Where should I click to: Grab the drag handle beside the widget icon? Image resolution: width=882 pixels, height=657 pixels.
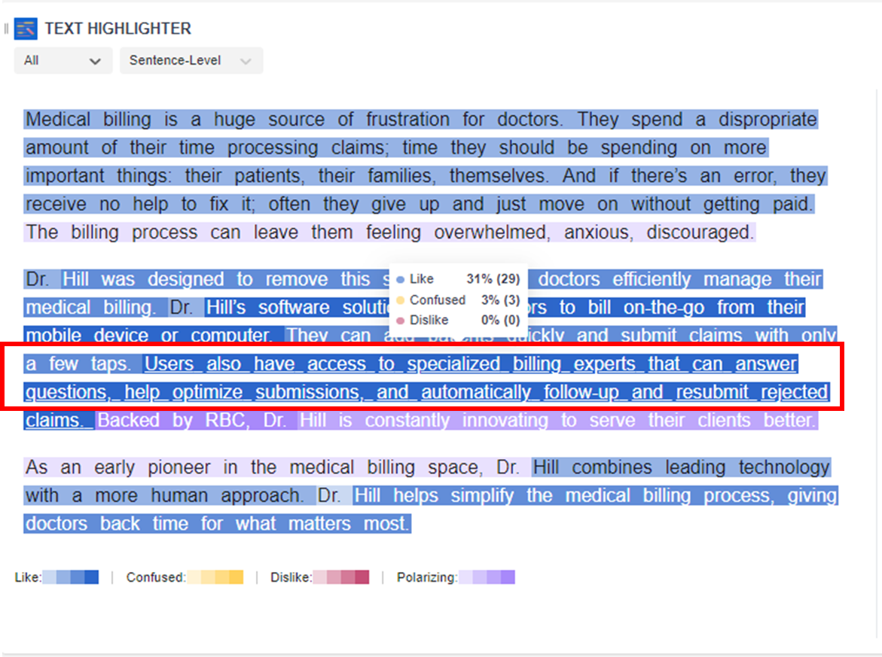pos(5,29)
